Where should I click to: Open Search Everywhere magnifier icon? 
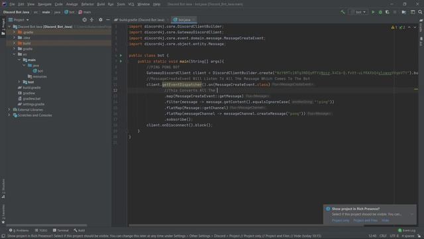[x=420, y=12]
